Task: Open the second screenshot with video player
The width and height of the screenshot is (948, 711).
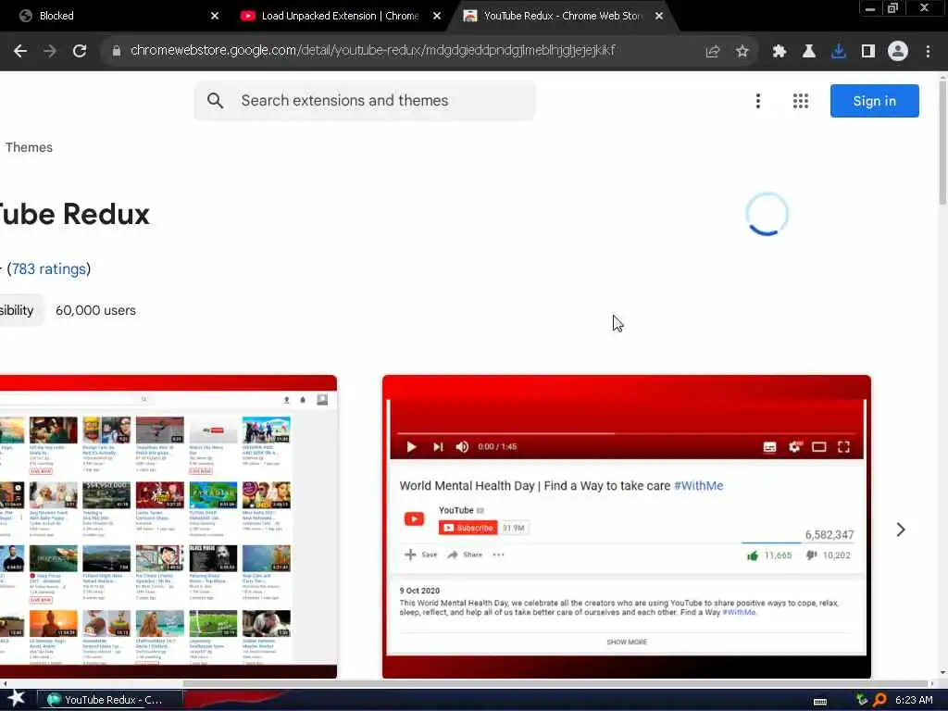Action: 627,527
